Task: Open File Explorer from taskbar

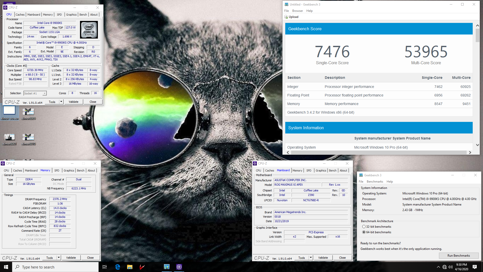Action: pyautogui.click(x=130, y=267)
